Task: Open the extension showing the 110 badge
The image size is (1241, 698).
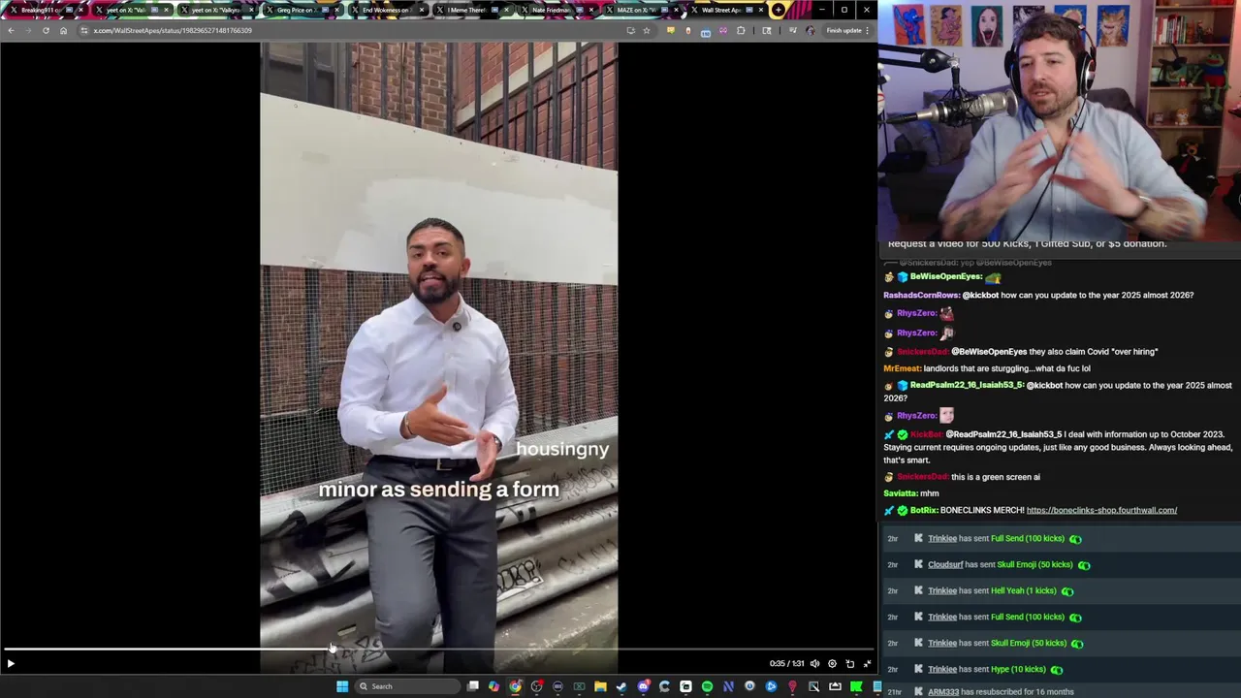Action: click(x=706, y=32)
